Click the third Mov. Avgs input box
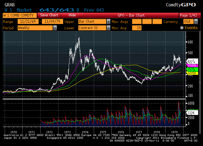The width and height of the screenshot is (203, 146). tap(157, 22)
